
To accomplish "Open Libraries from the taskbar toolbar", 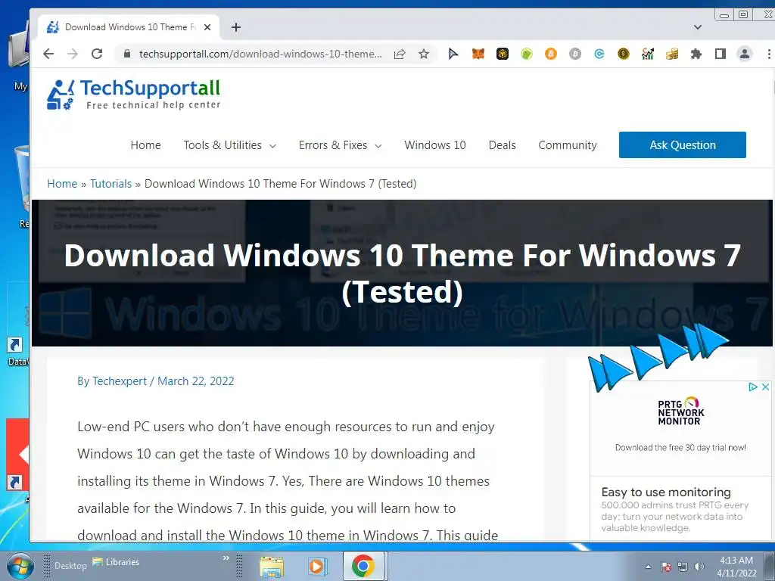I will (116, 562).
